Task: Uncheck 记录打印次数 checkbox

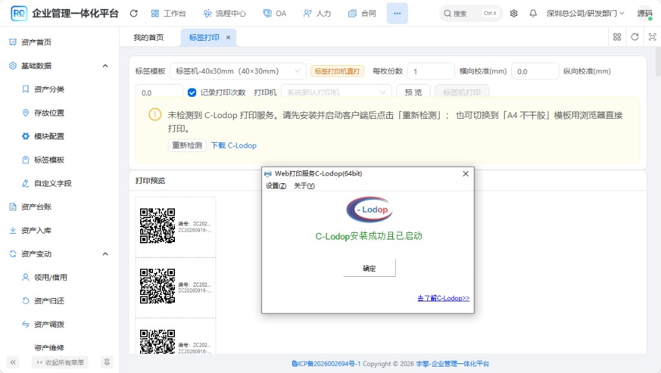Action: 192,92
